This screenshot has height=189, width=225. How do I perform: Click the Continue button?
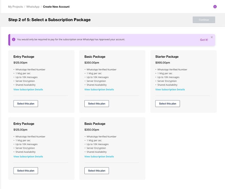click(x=204, y=20)
